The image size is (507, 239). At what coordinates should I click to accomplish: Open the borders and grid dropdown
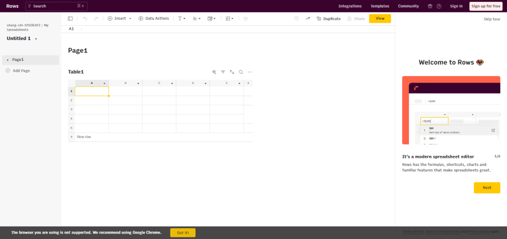(230, 19)
